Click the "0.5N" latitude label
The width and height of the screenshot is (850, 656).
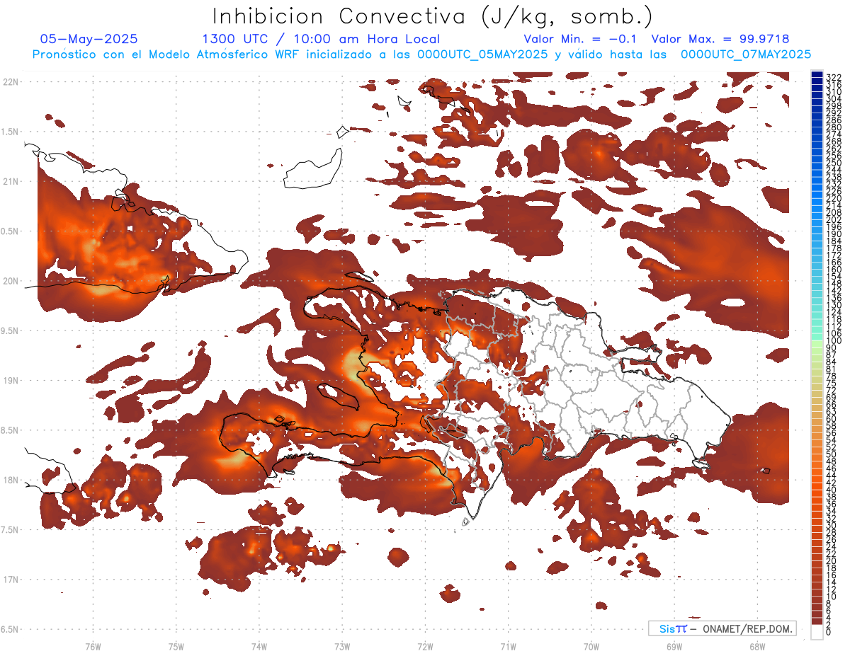9,231
